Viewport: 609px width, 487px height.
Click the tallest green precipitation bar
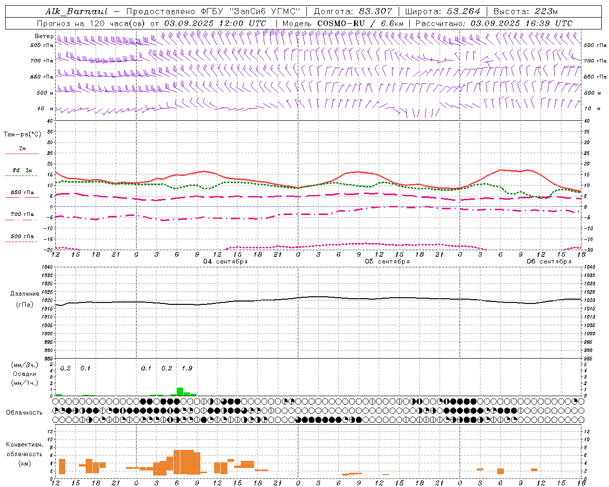[x=180, y=391]
